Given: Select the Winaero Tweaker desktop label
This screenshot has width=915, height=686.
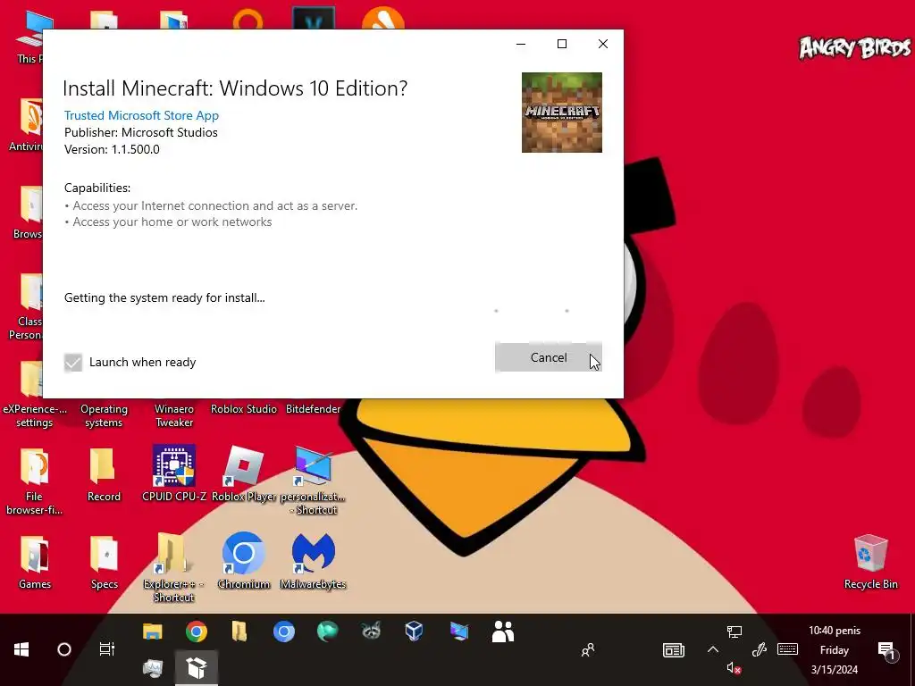Looking at the screenshot, I should 174,415.
